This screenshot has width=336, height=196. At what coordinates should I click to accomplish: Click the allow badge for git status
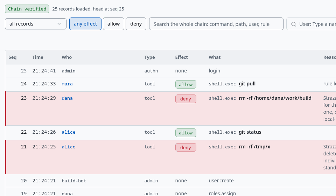186,133
